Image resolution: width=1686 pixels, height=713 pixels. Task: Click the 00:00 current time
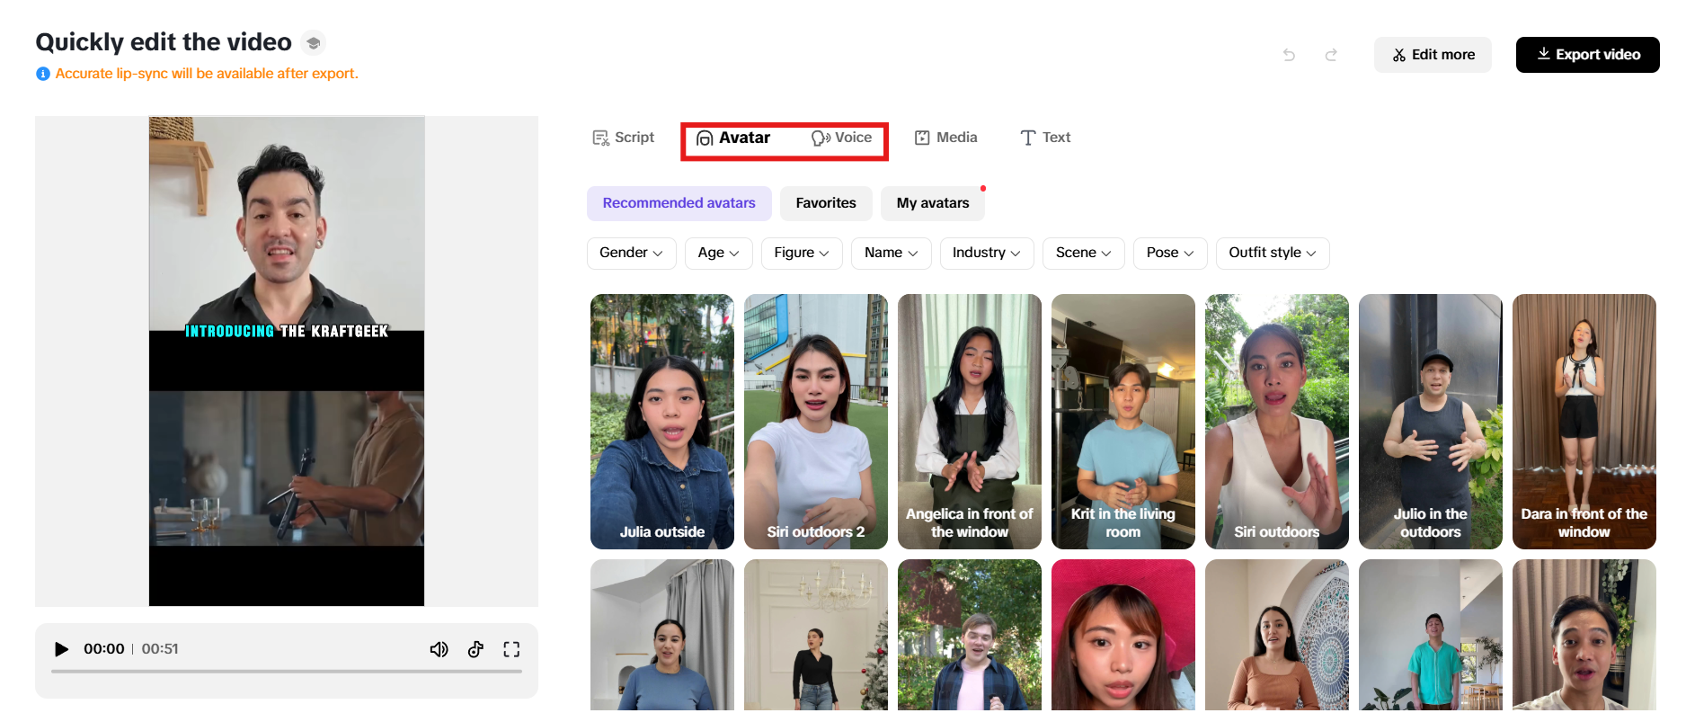tap(104, 649)
